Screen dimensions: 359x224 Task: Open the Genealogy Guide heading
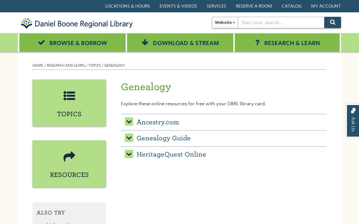pyautogui.click(x=164, y=138)
